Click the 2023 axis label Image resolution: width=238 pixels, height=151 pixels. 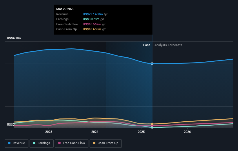(x=49, y=132)
